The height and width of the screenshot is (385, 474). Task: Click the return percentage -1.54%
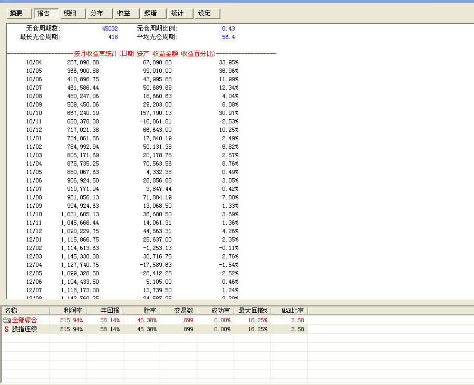click(x=228, y=265)
